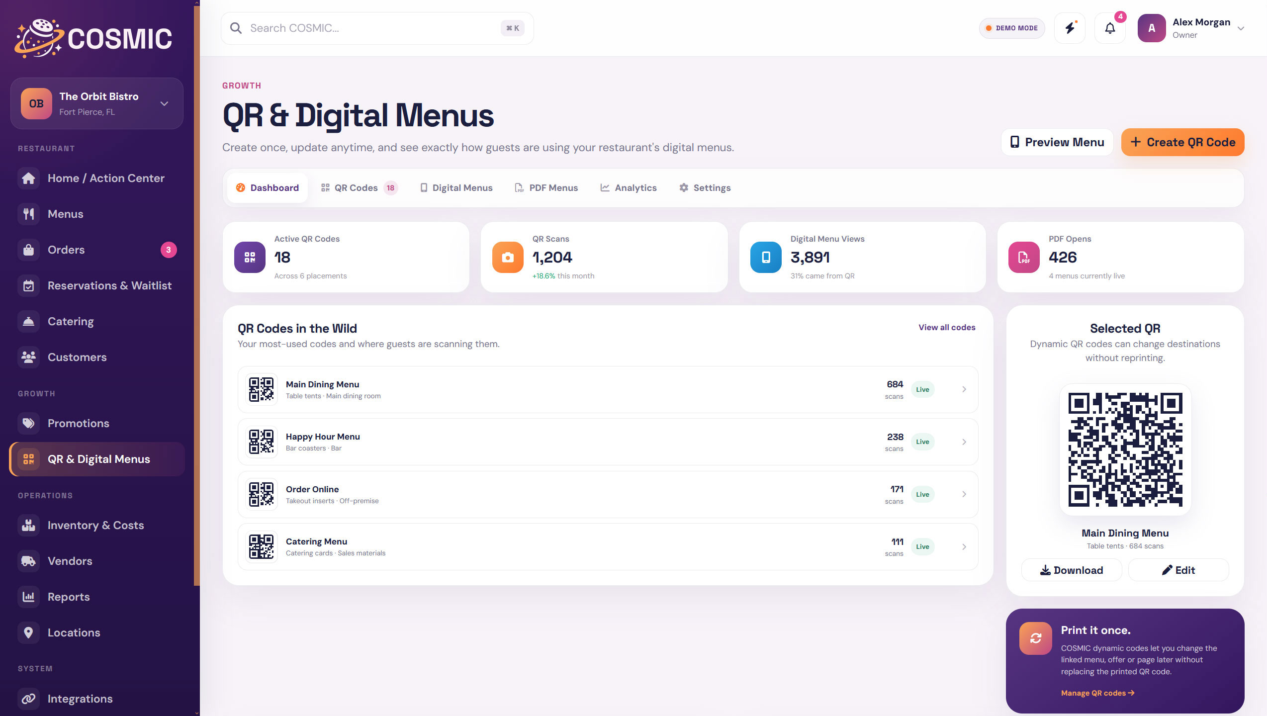Image resolution: width=1267 pixels, height=716 pixels.
Task: Click the Menus fork-and-knife icon
Action: click(29, 214)
